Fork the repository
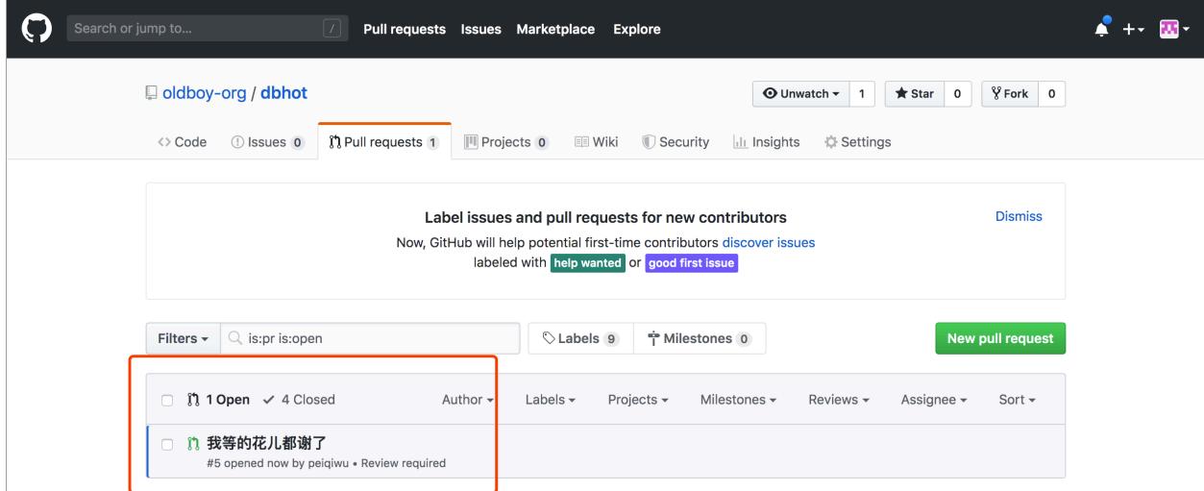Image resolution: width=1204 pixels, height=491 pixels. (1010, 94)
